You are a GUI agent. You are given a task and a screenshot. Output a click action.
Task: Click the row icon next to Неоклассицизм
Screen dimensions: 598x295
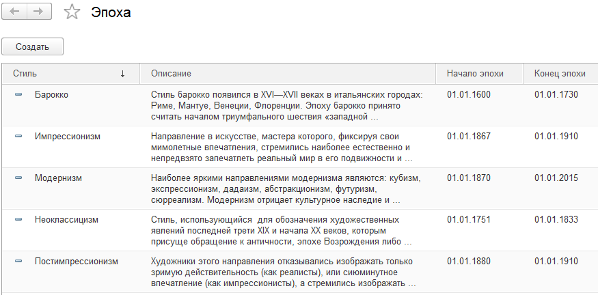(x=18, y=219)
